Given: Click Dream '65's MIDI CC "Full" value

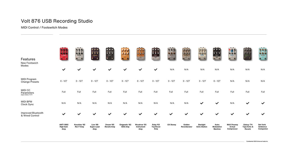Looking at the screenshot, I should pyautogui.click(x=110, y=92).
